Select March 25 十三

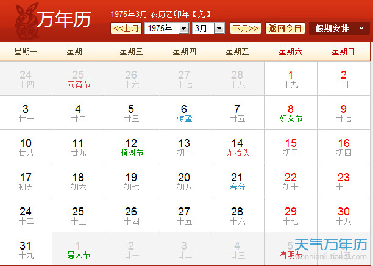point(79,215)
